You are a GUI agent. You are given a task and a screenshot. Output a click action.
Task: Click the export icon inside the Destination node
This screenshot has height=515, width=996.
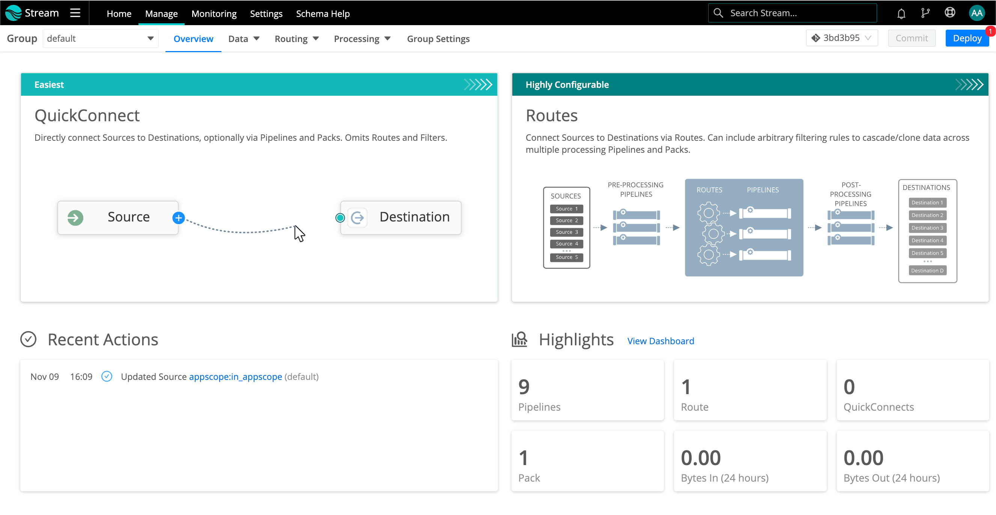pyautogui.click(x=357, y=217)
